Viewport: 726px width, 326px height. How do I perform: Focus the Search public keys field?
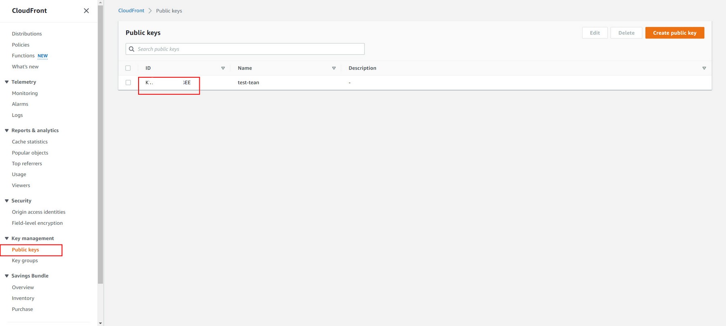[x=245, y=49]
